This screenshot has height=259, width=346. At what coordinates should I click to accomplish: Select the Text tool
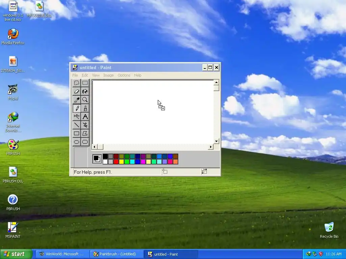[x=85, y=116]
